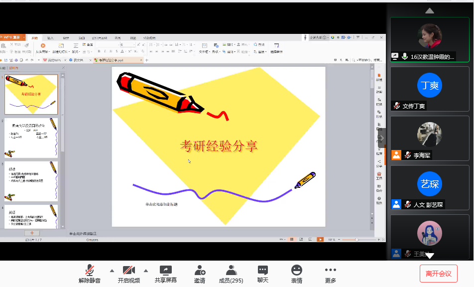Click the WPS 演示 logo tab
This screenshot has height=287, width=474.
pos(13,37)
